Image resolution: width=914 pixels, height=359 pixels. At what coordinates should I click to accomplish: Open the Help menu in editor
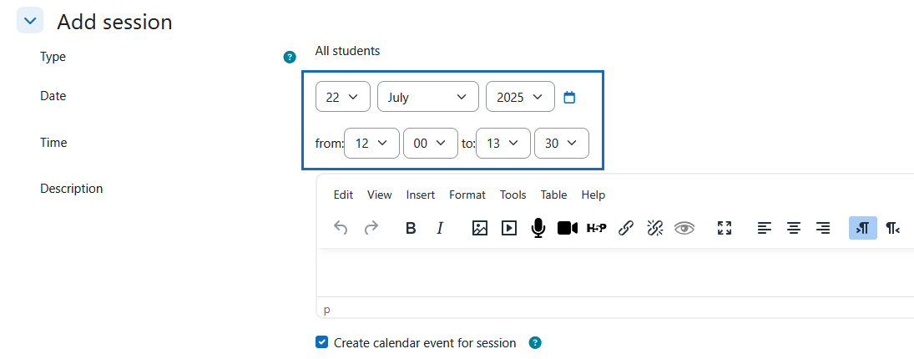tap(593, 195)
